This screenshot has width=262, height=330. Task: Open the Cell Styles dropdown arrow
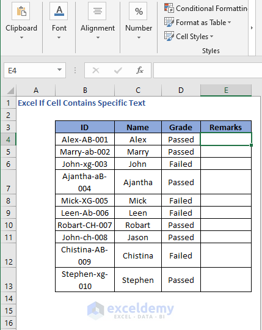[x=211, y=37]
